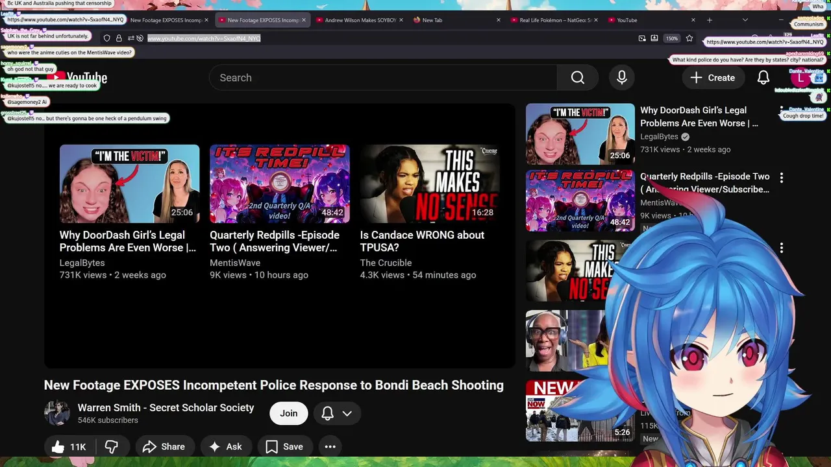Open Is Candace WRONG endscreen thumbnail
The height and width of the screenshot is (467, 831).
tap(430, 184)
